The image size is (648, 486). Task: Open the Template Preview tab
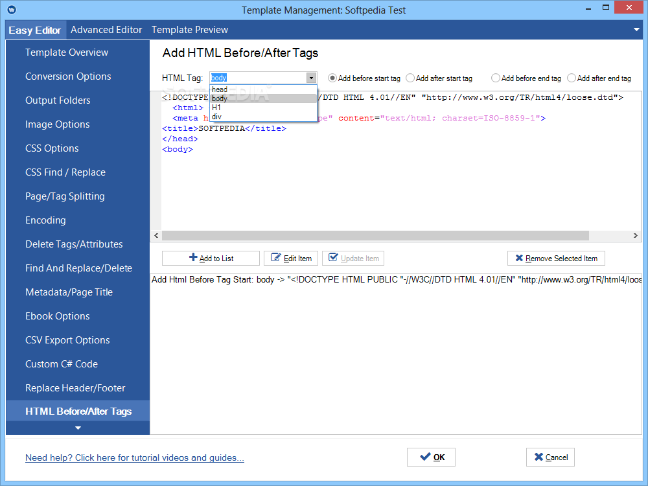click(x=190, y=30)
